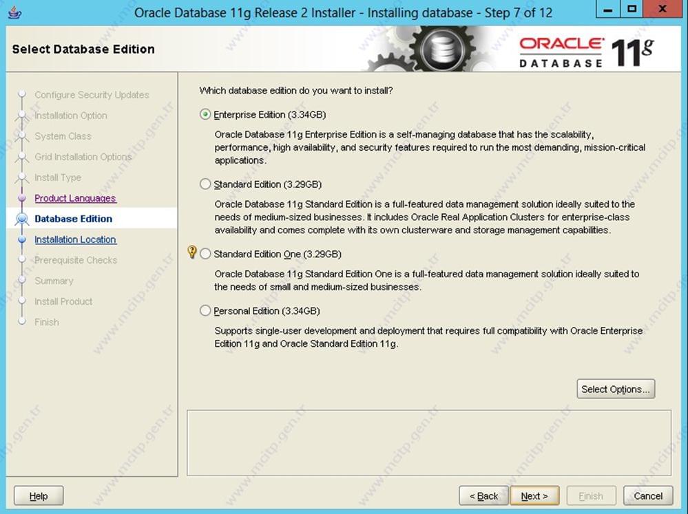688x514 pixels.
Task: Click the Enterprise Edition description text
Action: click(430, 147)
